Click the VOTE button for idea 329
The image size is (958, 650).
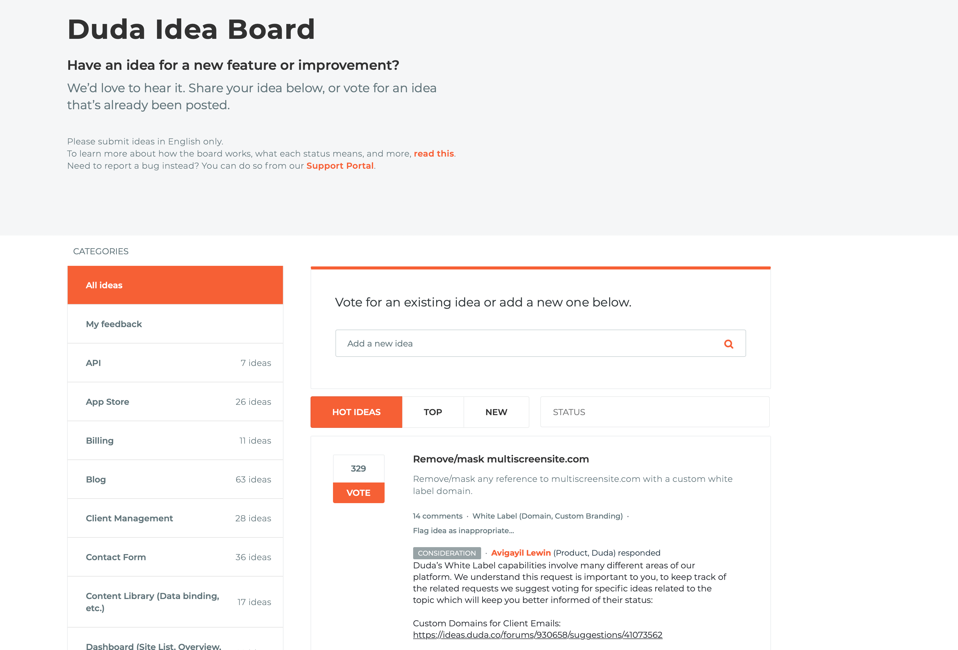pyautogui.click(x=358, y=492)
